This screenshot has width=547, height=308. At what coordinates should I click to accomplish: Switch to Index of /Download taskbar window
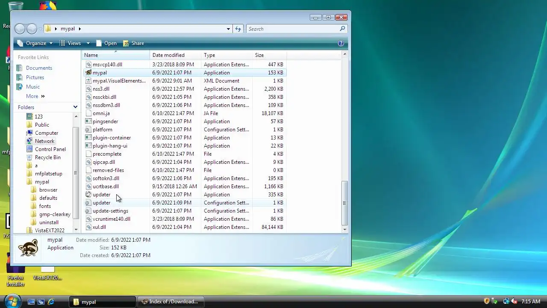pyautogui.click(x=171, y=302)
